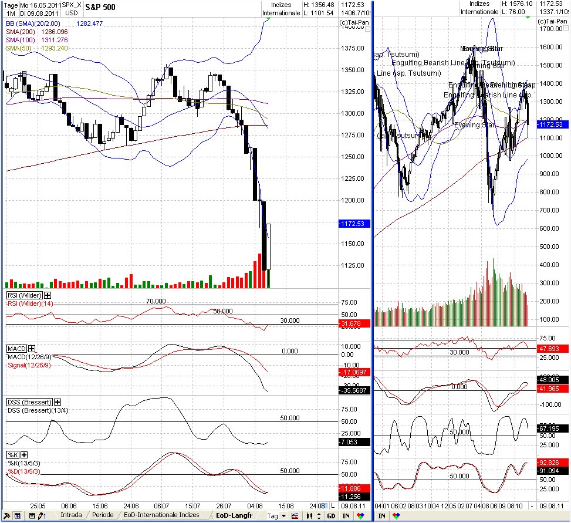Click the SPX_X symbol cell
The width and height of the screenshot is (571, 523).
click(x=72, y=5)
